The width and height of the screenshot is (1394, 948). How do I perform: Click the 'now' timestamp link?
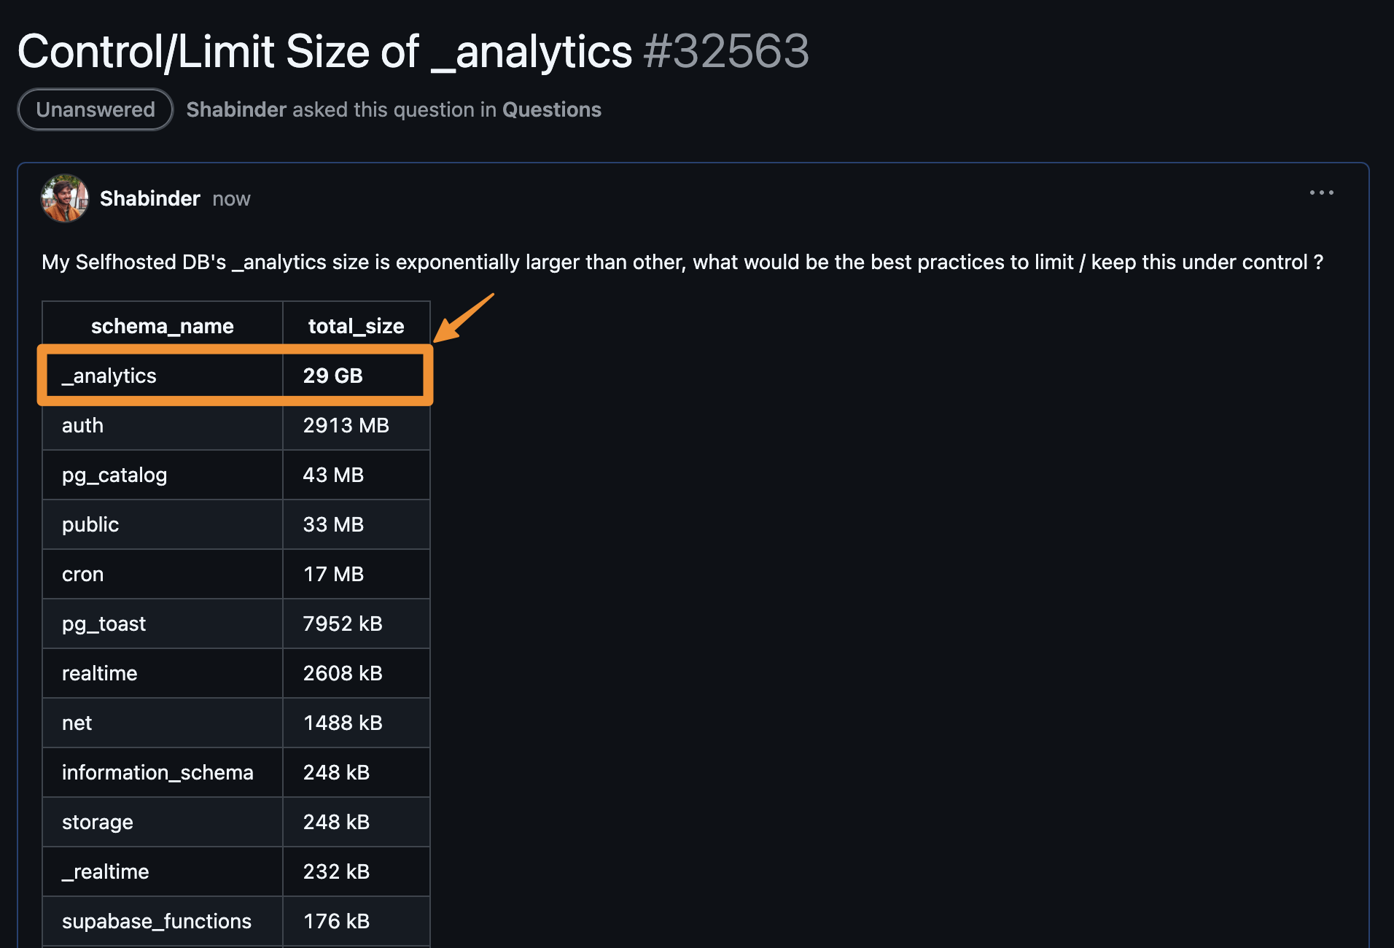[231, 199]
